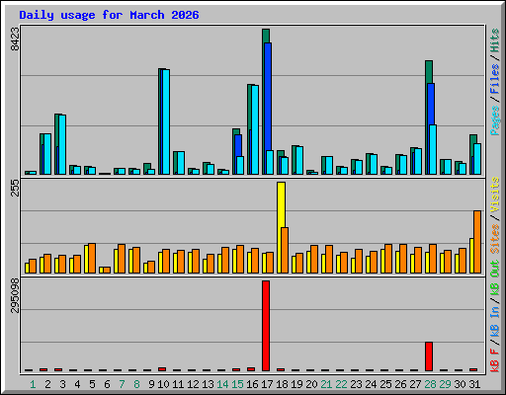Click the day 30 axis label
Image resolution: width=506 pixels, height=395 pixels.
[460, 384]
